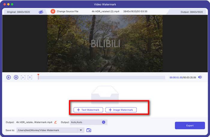Click the red playhead marker on timeline
Viewport: 210px width, 137px height.
(38, 77)
